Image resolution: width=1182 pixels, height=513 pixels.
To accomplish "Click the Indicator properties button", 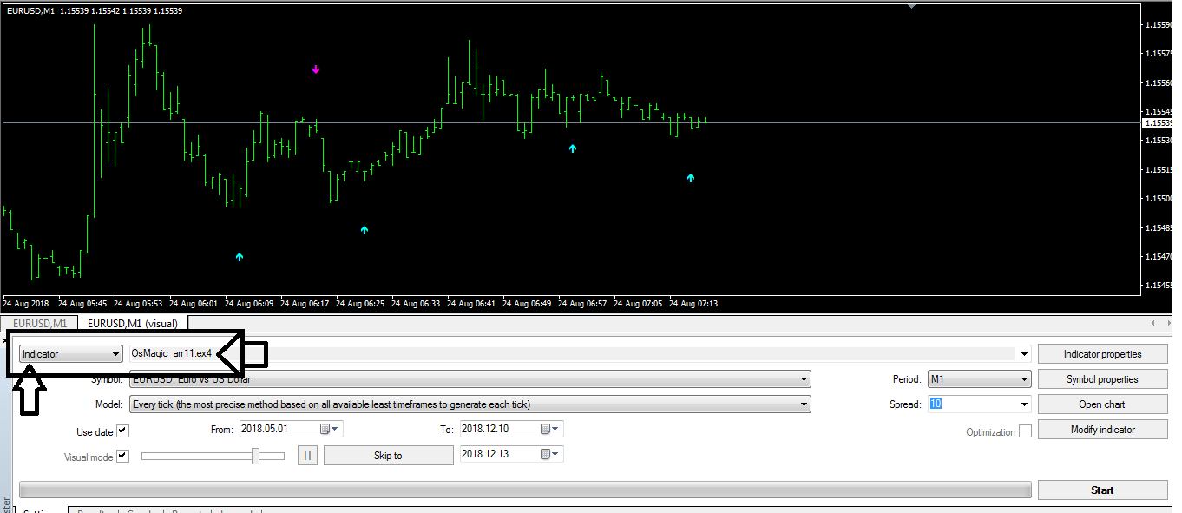I will click(x=1102, y=354).
